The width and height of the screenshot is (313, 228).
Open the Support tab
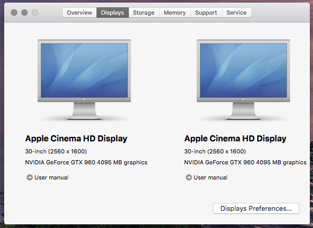pyautogui.click(x=206, y=13)
